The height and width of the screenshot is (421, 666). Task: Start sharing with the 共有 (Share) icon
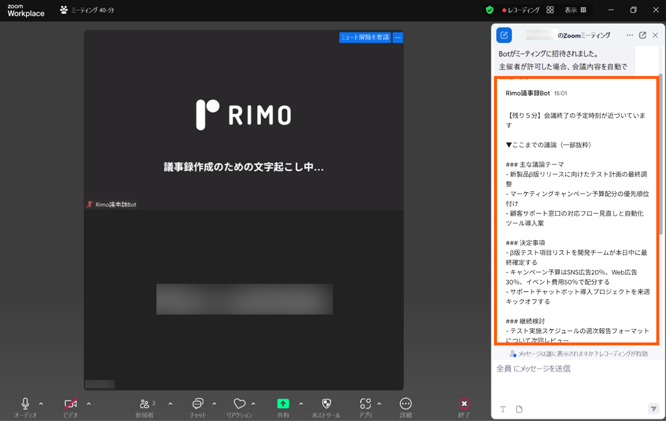(x=283, y=403)
